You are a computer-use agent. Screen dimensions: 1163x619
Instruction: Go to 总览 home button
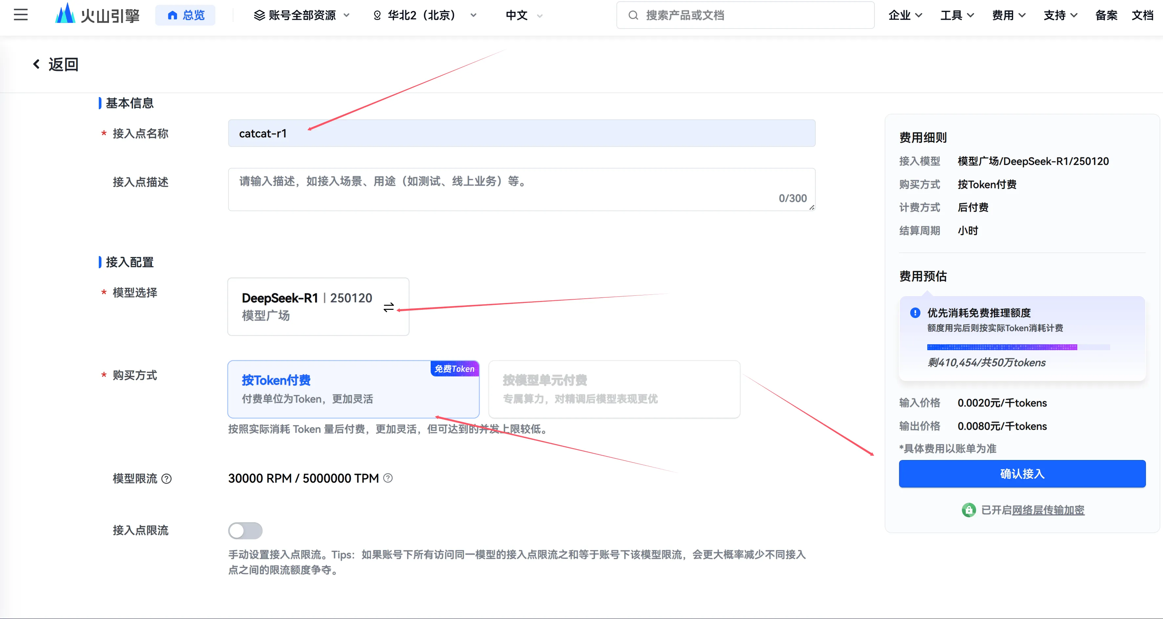[x=185, y=15]
